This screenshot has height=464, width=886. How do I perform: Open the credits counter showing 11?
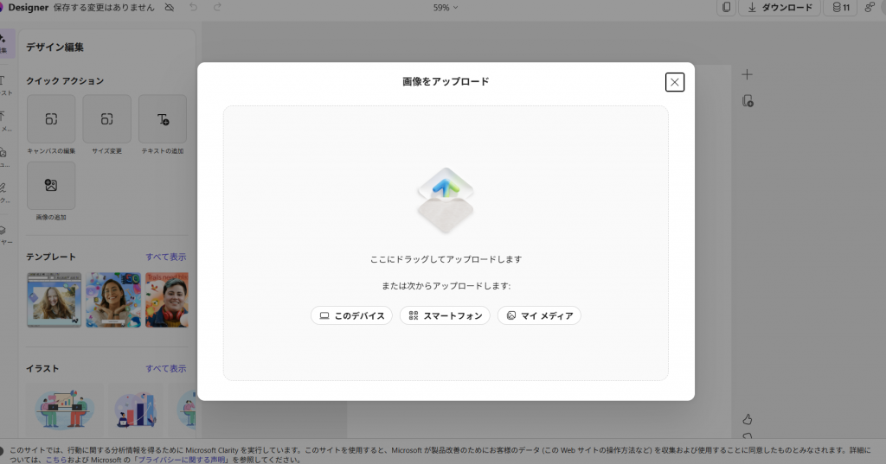[x=841, y=7]
